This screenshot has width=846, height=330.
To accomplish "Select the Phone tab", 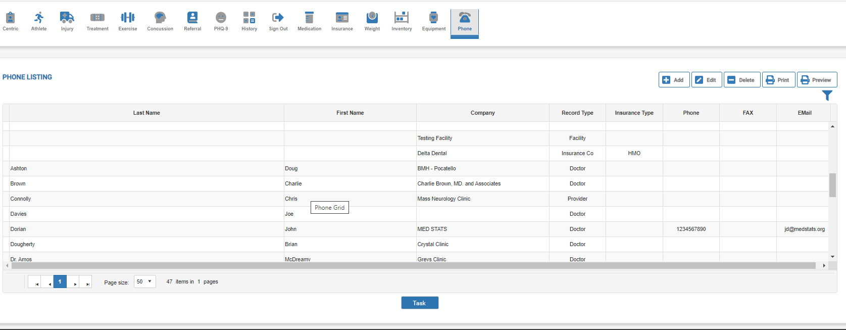I will [465, 23].
